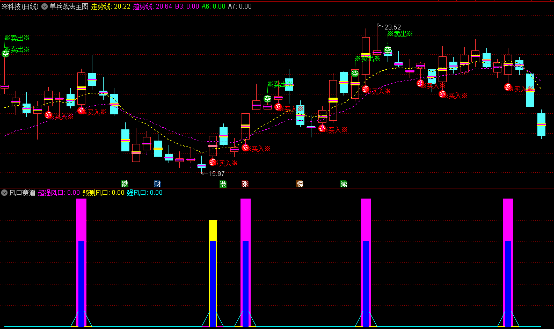Select the yellow-topped bar in the 风口赛道 panel
The image size is (554, 329).
click(x=213, y=274)
